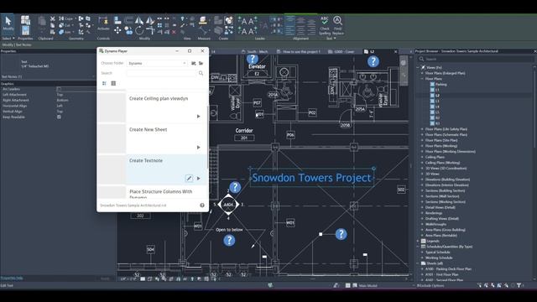Switch to the South - Mech view tab

[x=255, y=52]
